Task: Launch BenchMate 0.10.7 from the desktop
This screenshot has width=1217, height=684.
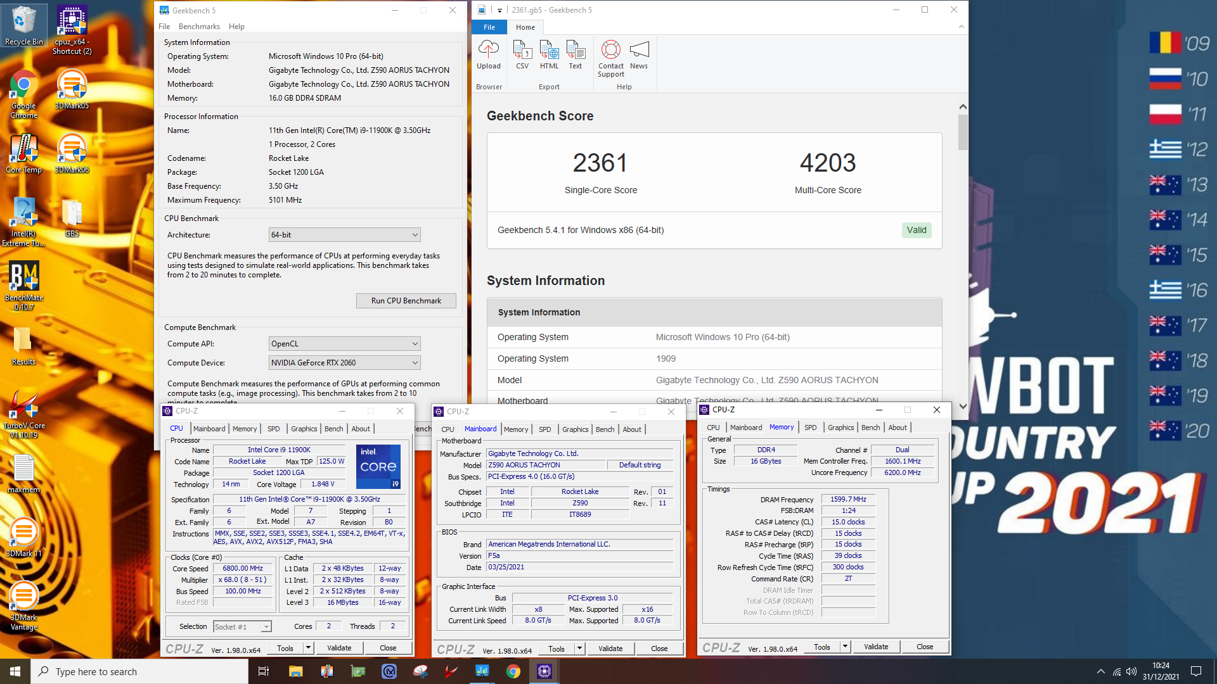Action: click(23, 286)
